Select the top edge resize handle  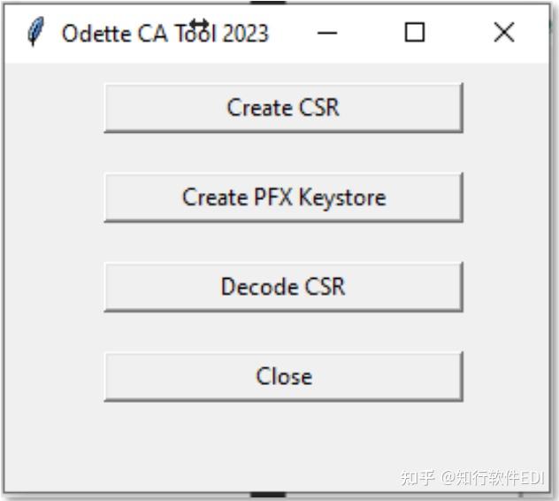pos(268,3)
